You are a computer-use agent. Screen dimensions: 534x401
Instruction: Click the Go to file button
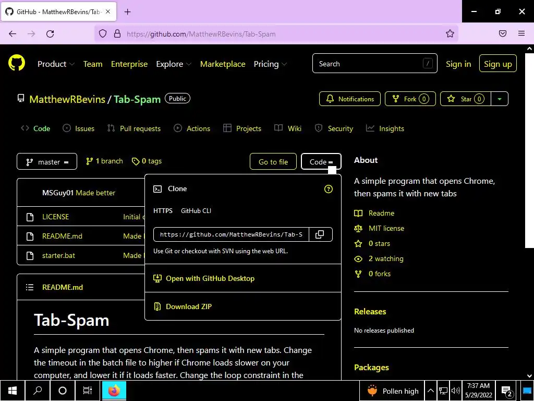tap(273, 162)
